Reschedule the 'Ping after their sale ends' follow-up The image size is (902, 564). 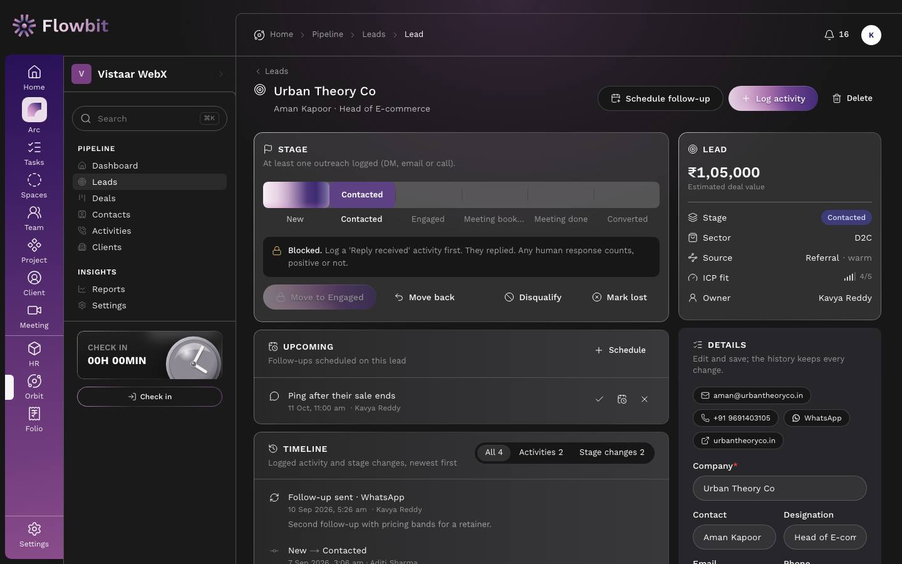622,399
